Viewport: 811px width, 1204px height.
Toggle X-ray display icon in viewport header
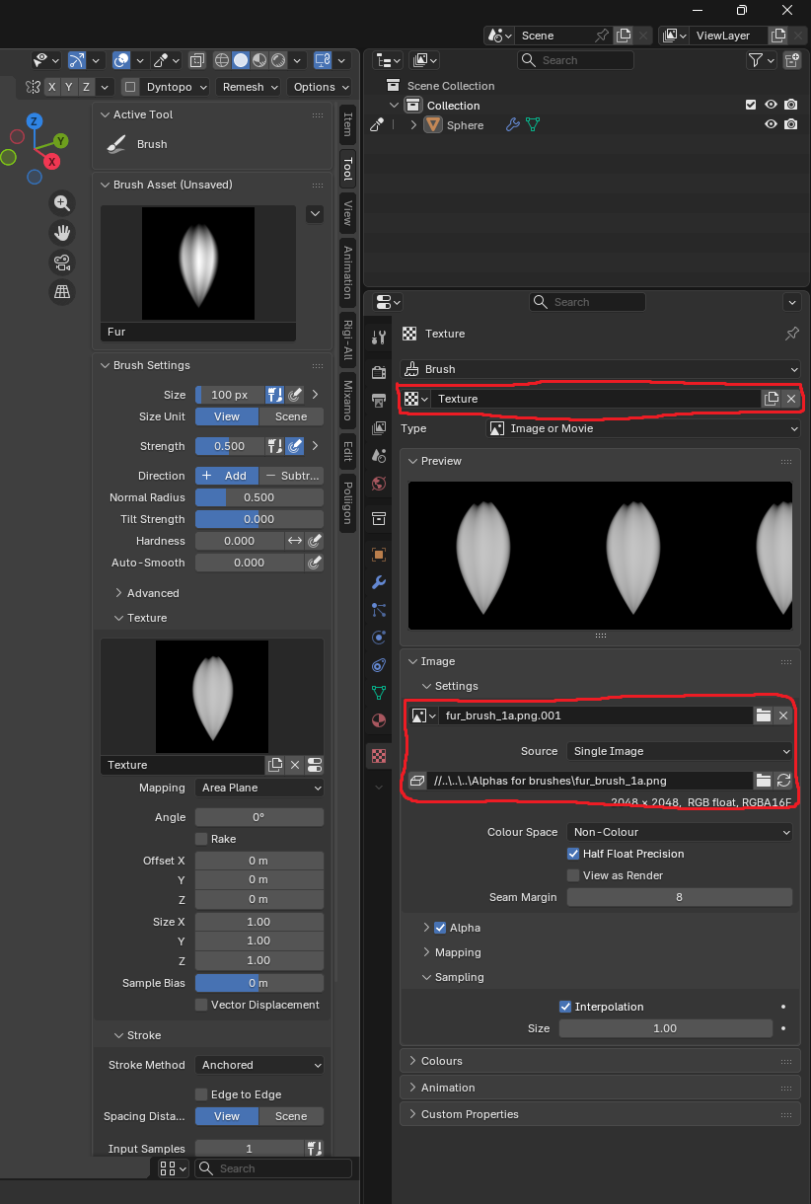point(197,60)
